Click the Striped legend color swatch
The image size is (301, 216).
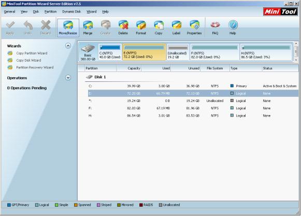point(98,205)
